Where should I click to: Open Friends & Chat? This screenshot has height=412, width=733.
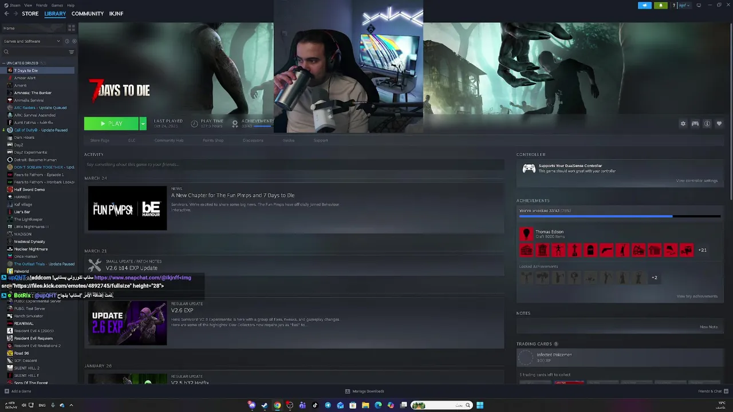pyautogui.click(x=713, y=391)
